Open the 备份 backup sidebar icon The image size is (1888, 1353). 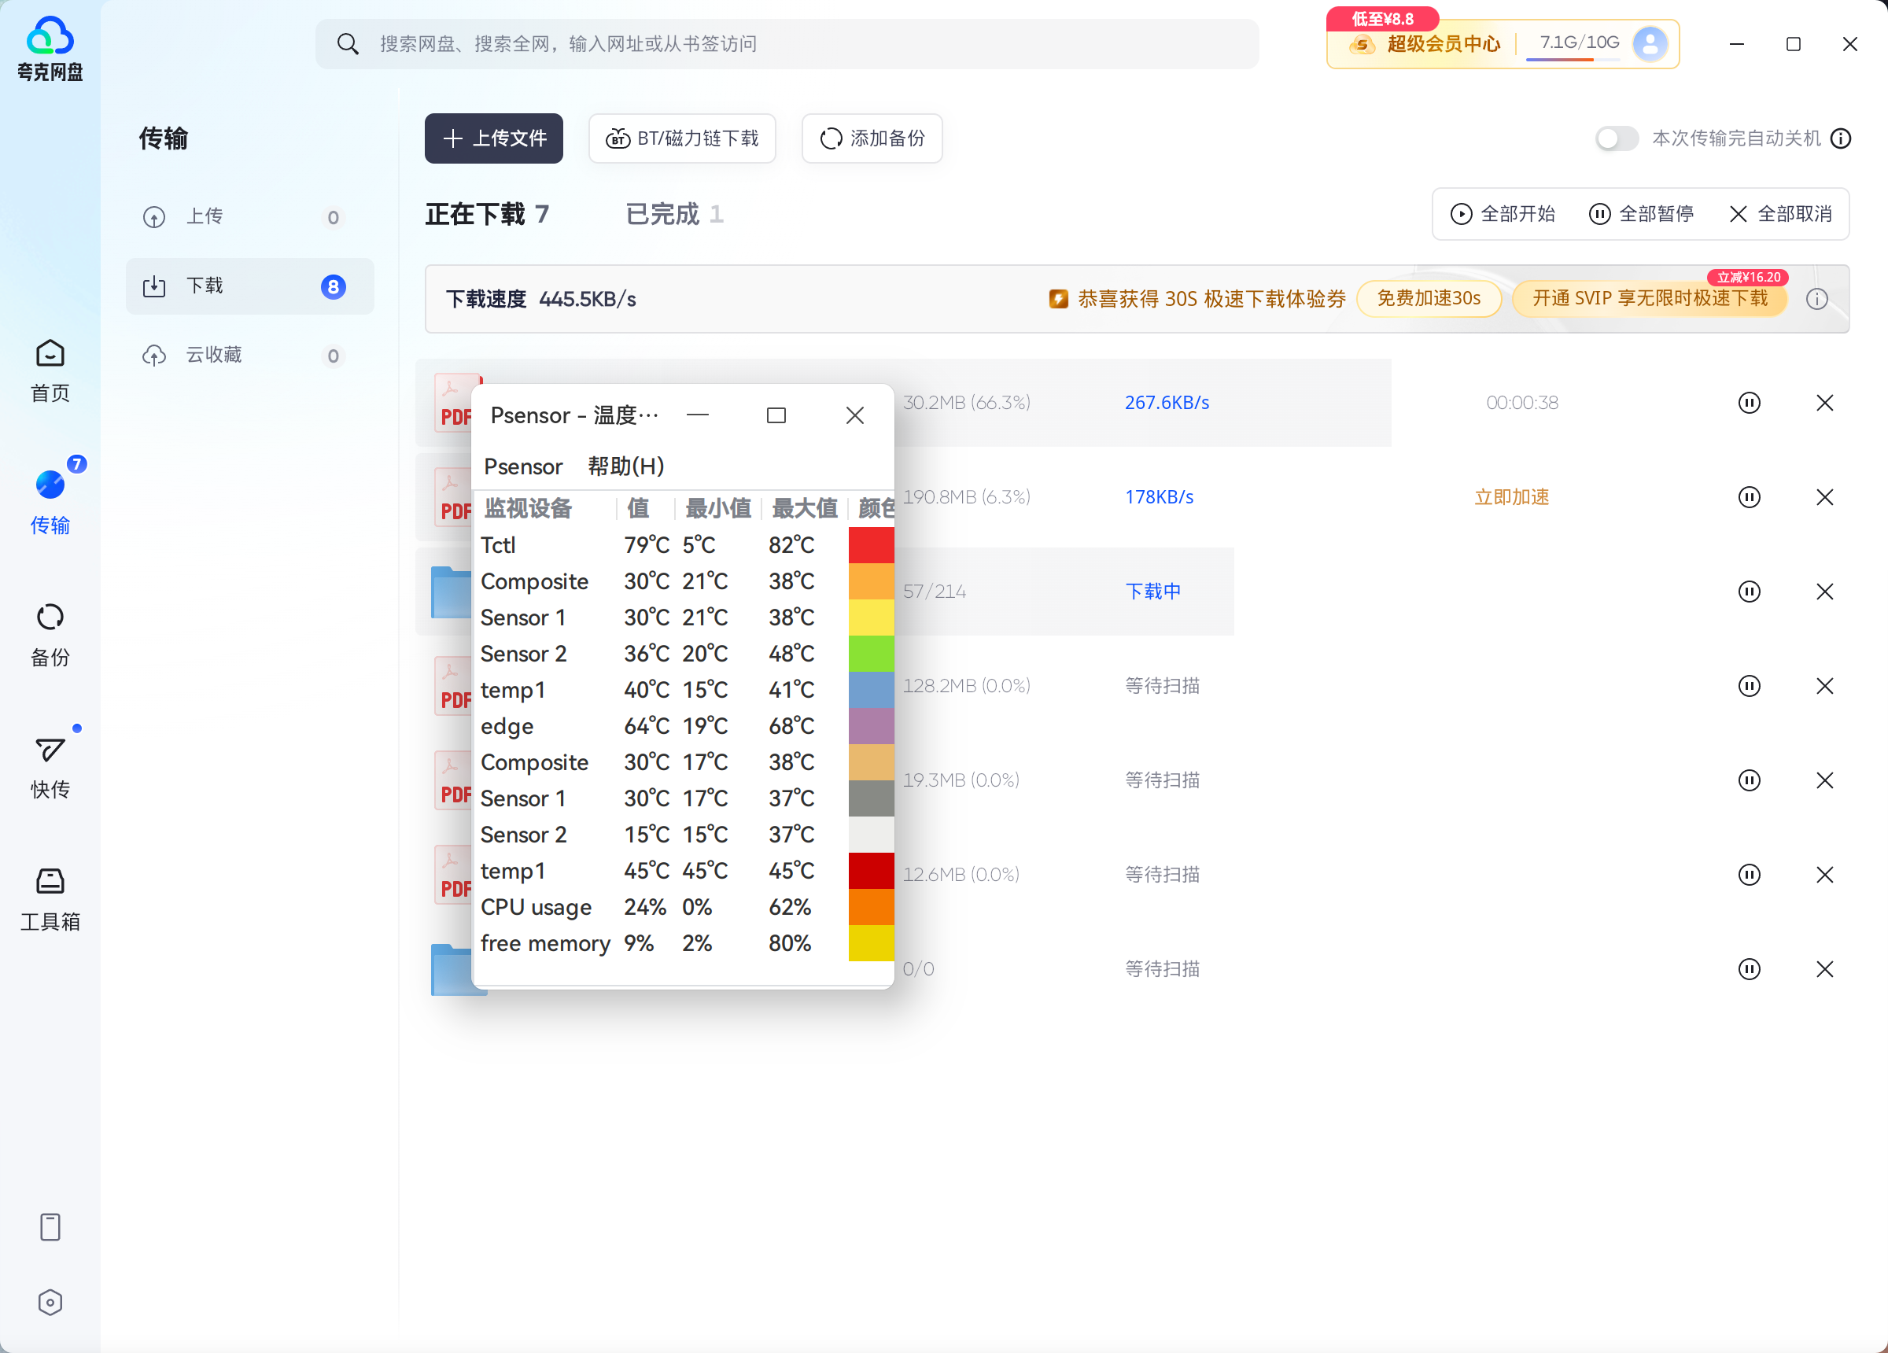click(50, 636)
